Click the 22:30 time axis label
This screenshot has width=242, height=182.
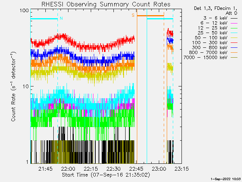pos(113,169)
